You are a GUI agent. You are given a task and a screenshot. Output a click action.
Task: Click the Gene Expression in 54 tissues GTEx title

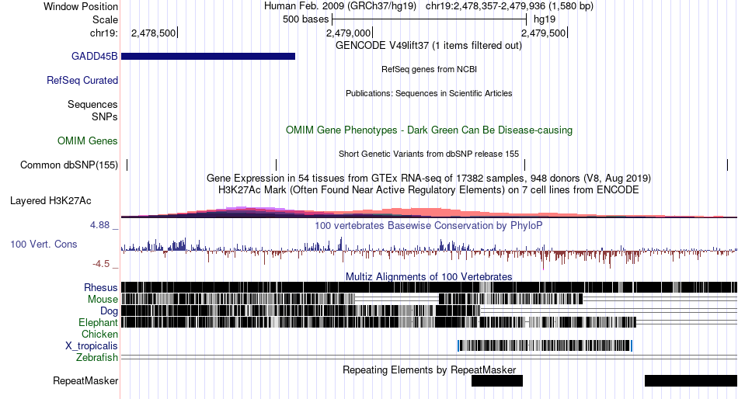[x=429, y=179]
